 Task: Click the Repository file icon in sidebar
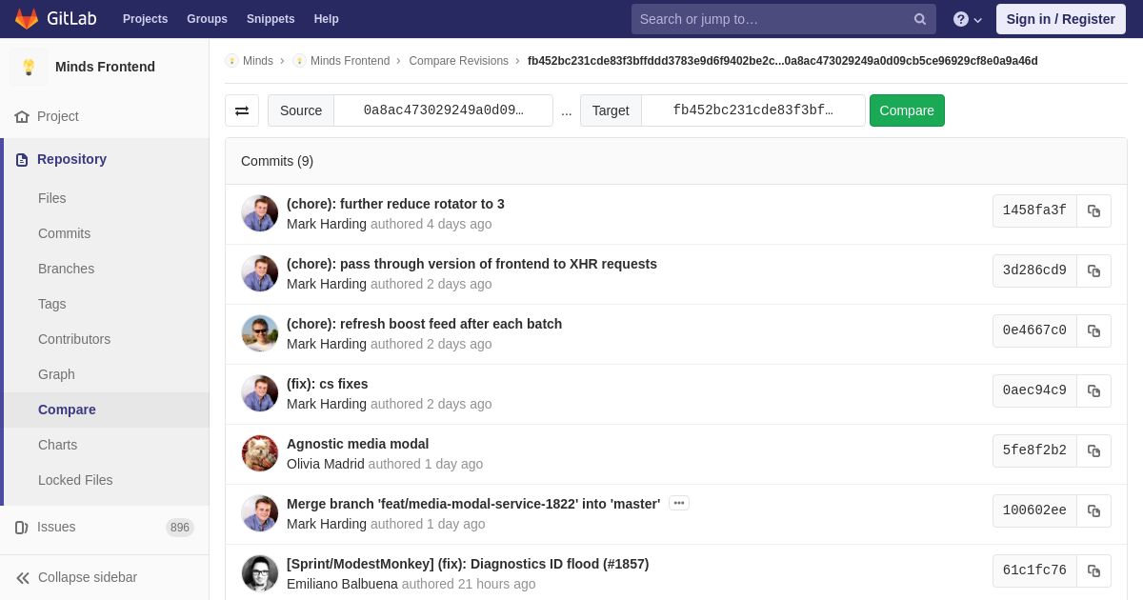pyautogui.click(x=22, y=159)
